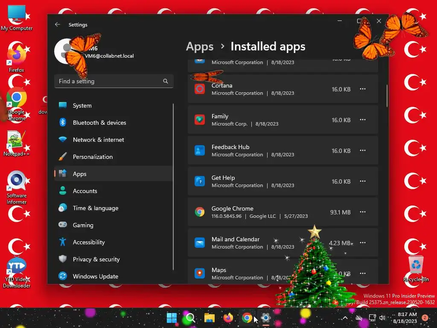The width and height of the screenshot is (437, 328).
Task: Click the Google Chrome icon in apps list
Action: pos(200,212)
